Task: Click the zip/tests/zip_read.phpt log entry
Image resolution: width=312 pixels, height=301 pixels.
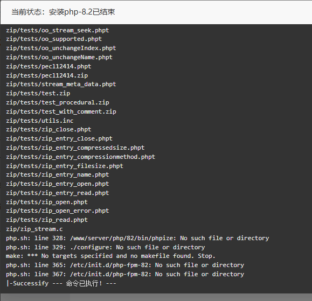Action: click(47, 220)
